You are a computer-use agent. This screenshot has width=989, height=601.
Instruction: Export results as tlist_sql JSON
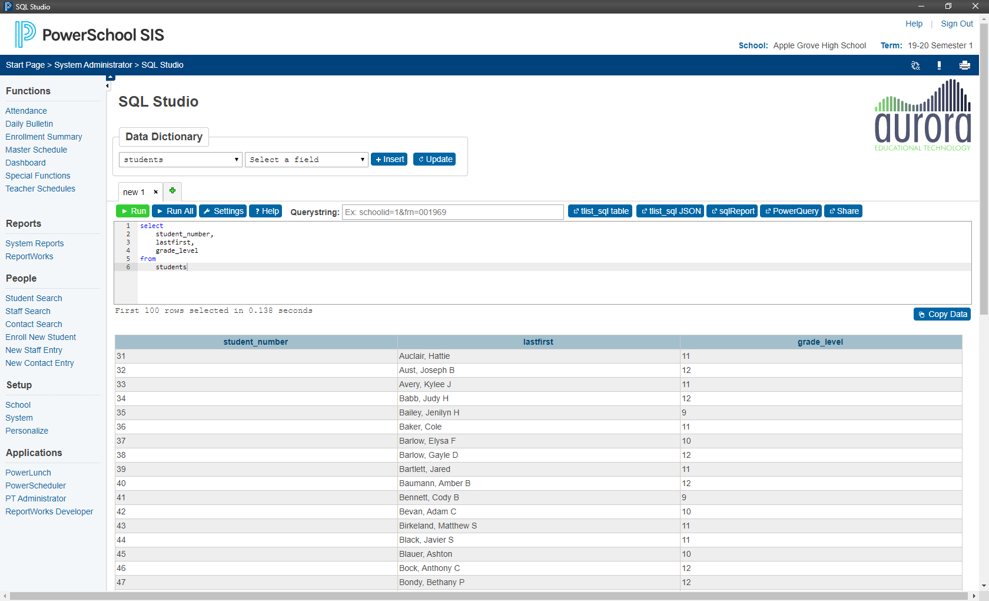pyautogui.click(x=669, y=211)
